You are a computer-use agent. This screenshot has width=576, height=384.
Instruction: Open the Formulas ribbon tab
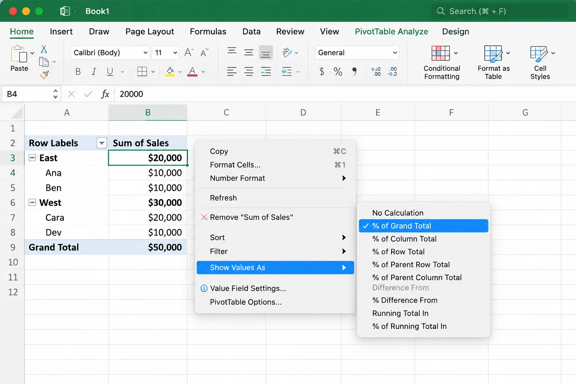tap(208, 31)
